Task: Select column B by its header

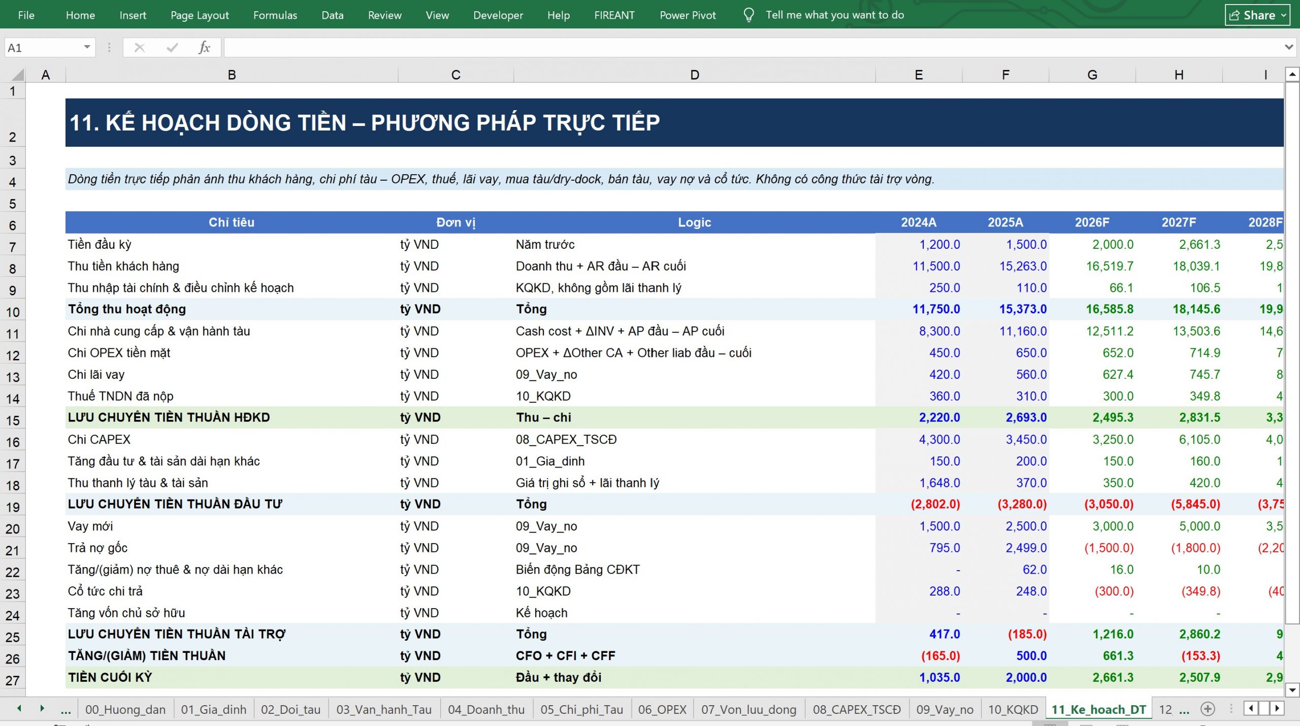Action: click(232, 75)
